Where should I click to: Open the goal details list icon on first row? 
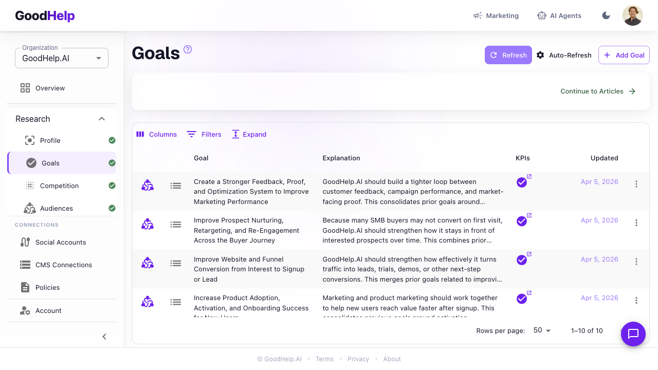[x=175, y=186]
